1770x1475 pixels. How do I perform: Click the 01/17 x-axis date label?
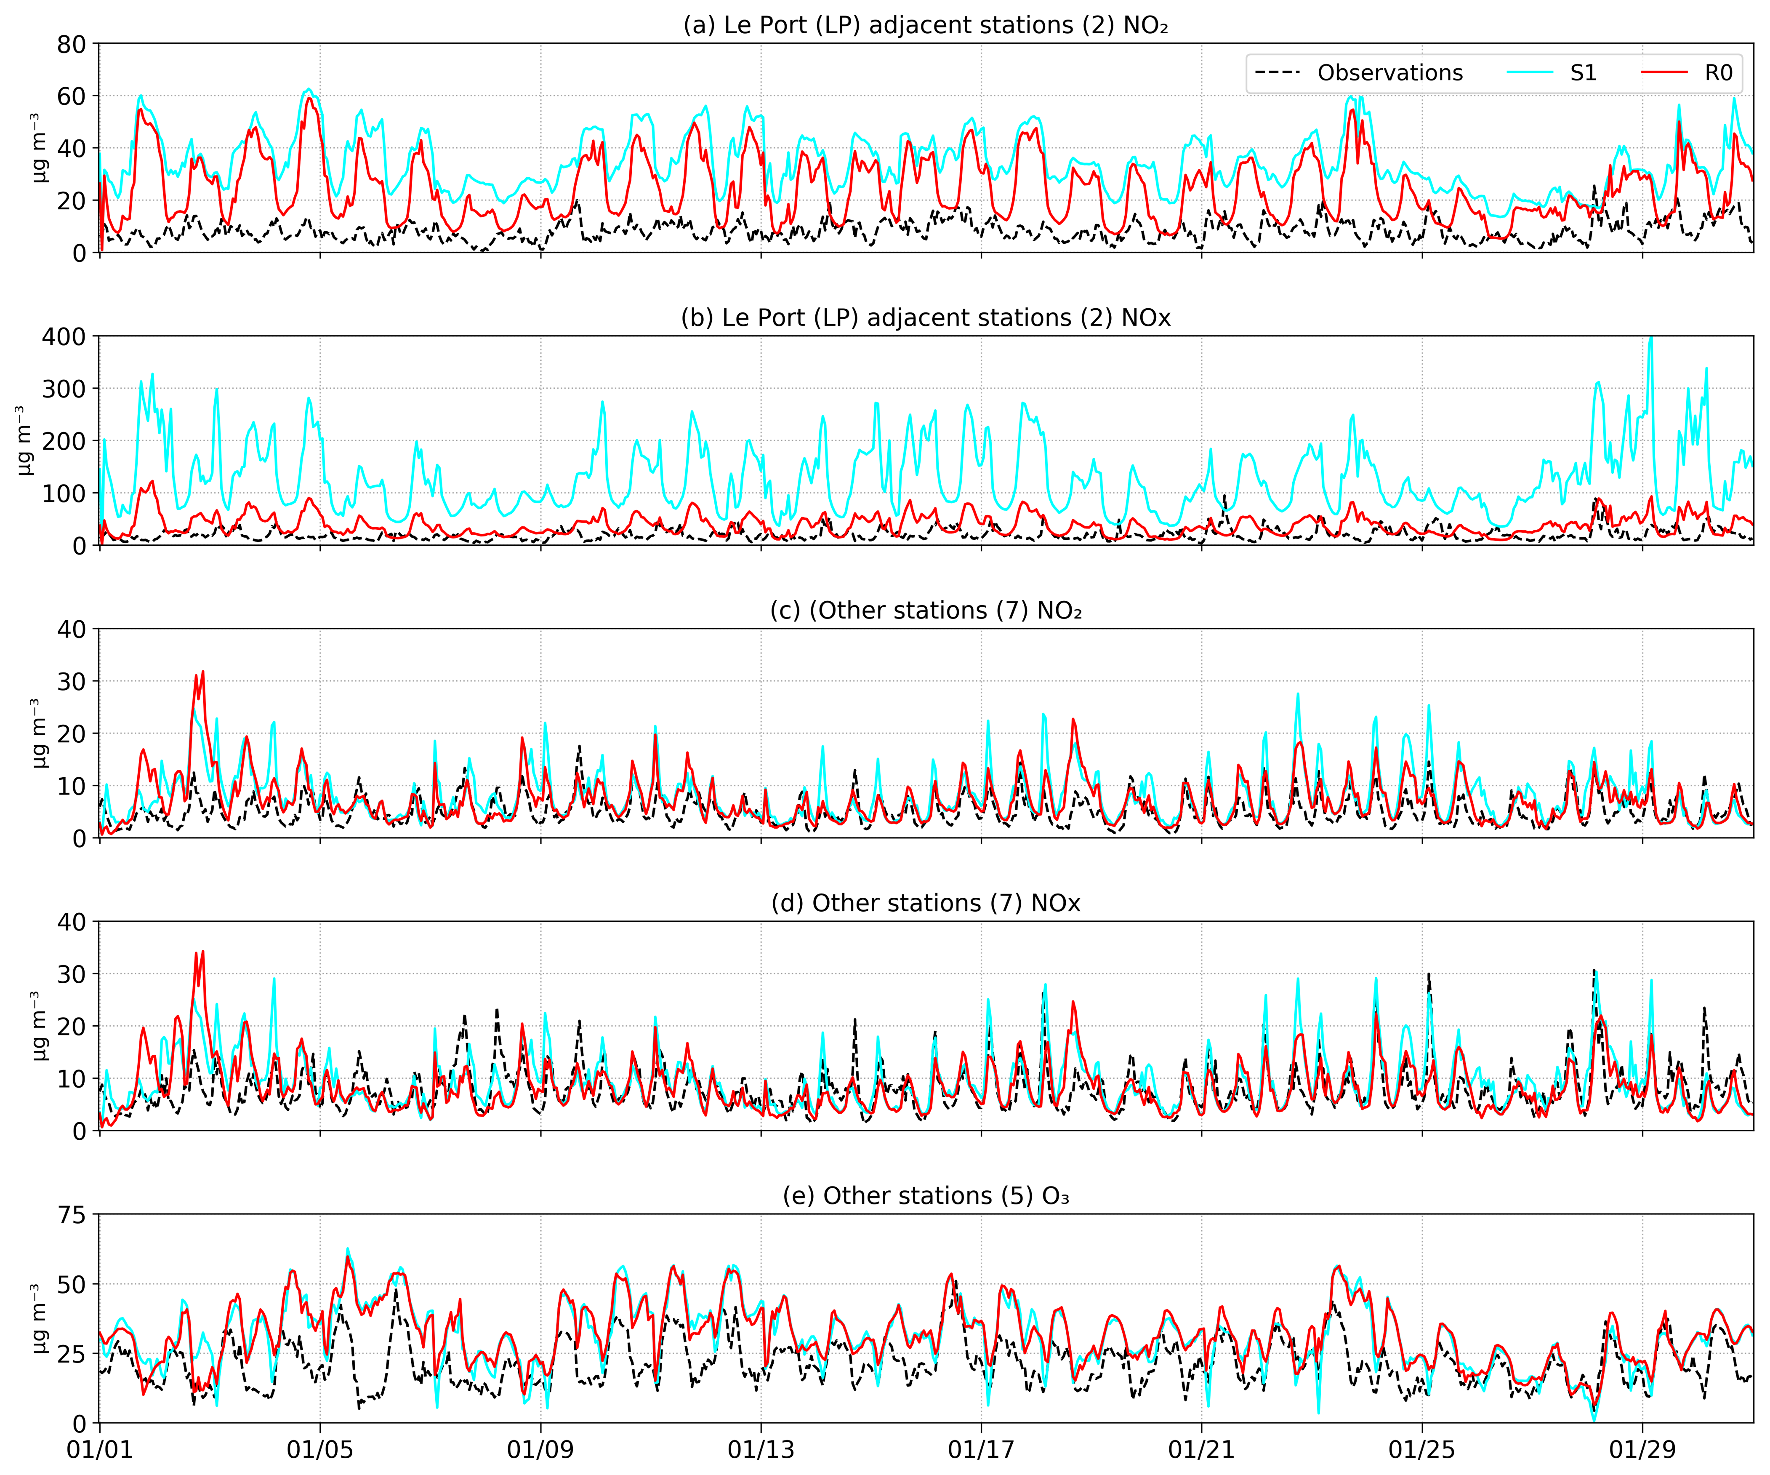coord(982,1450)
